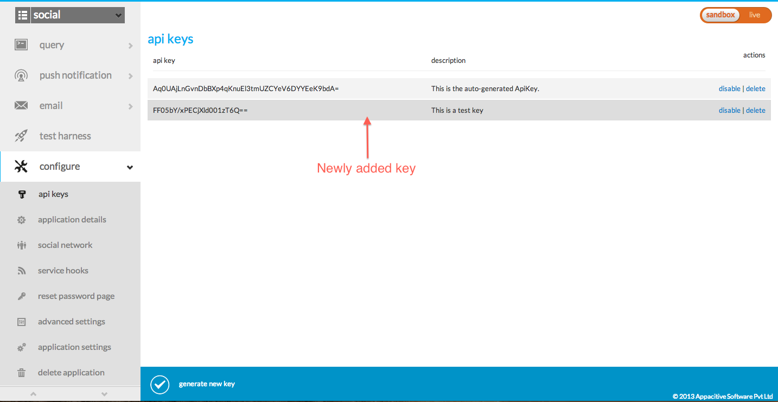Disable the test key
The height and width of the screenshot is (402, 778).
point(729,110)
